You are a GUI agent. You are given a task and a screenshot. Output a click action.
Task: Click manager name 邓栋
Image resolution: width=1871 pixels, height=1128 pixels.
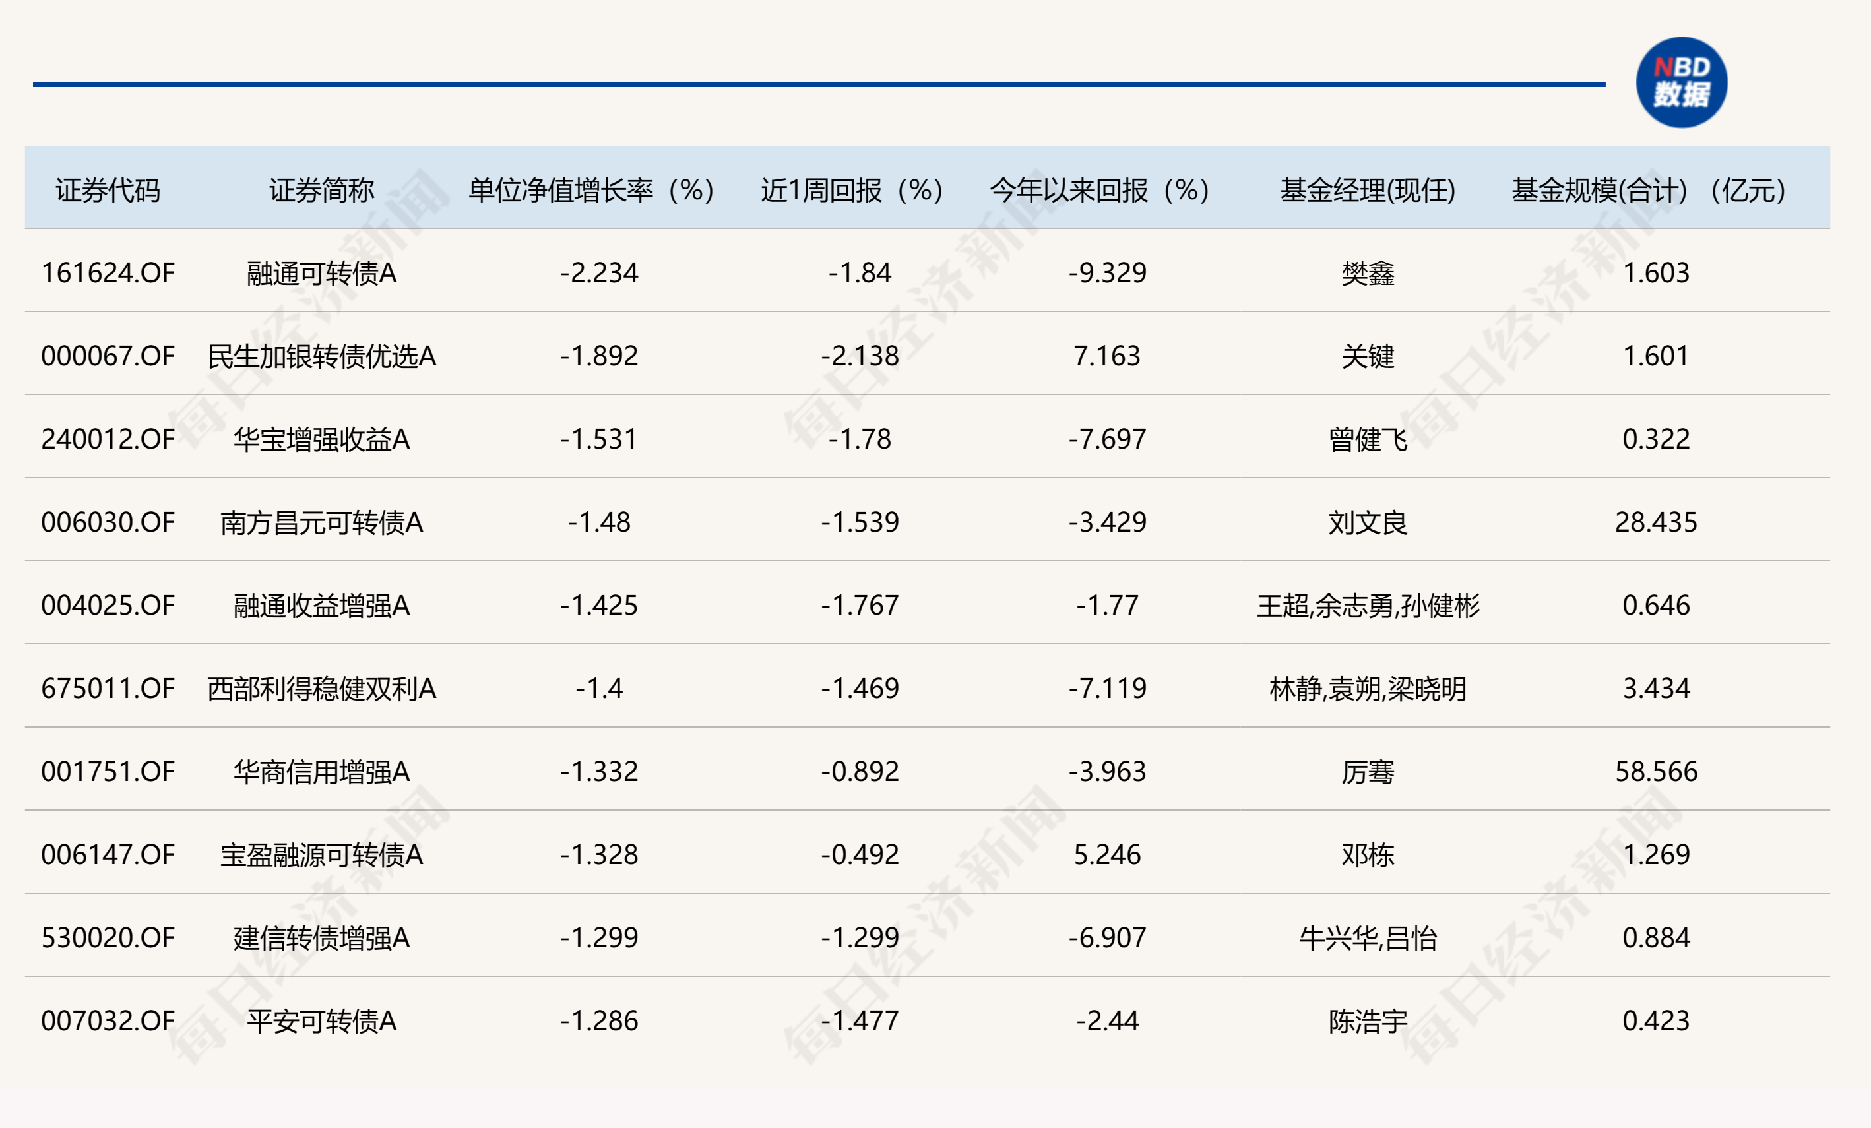click(x=1368, y=855)
